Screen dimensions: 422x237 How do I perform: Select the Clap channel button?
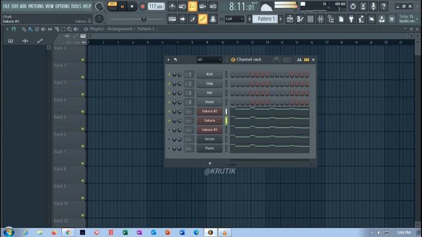[210, 84]
